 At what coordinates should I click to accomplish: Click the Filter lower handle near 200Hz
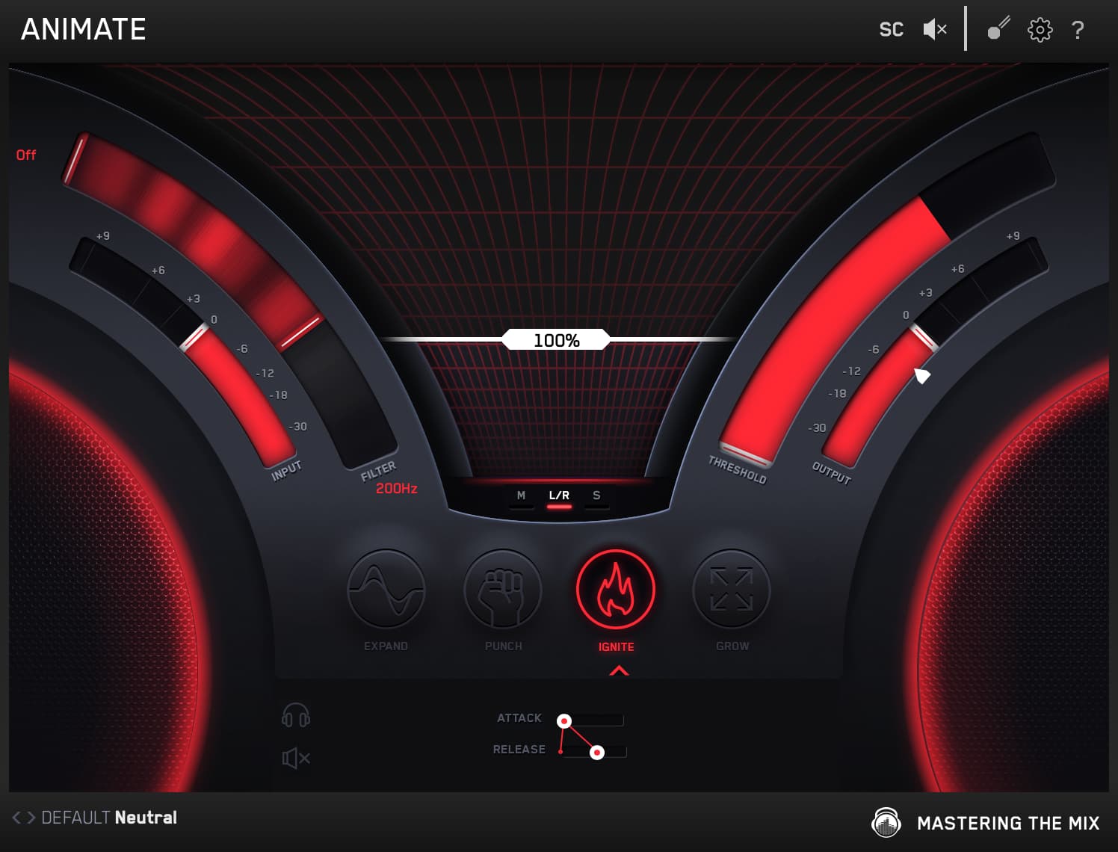300,333
